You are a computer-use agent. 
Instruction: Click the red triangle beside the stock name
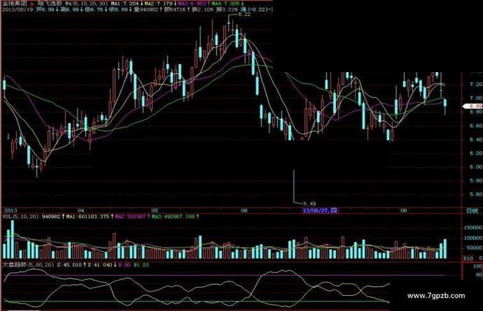click(32, 4)
